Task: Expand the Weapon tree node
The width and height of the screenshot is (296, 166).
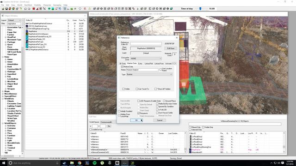Action: [6, 89]
